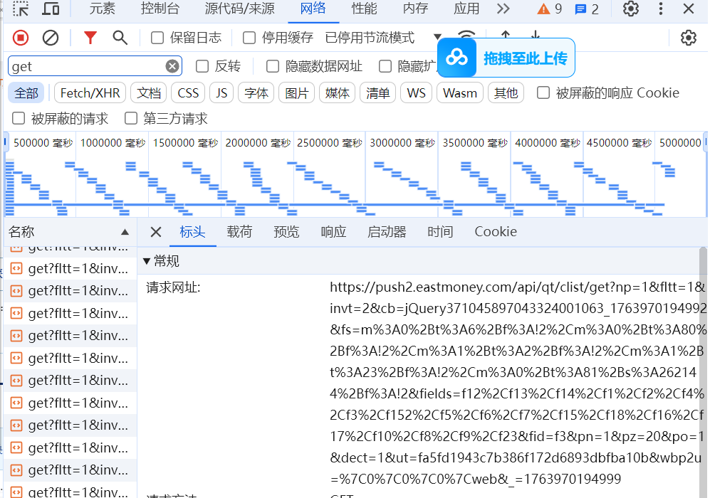Filter by Fetch/XHR requests
This screenshot has height=498, width=710.
click(90, 92)
